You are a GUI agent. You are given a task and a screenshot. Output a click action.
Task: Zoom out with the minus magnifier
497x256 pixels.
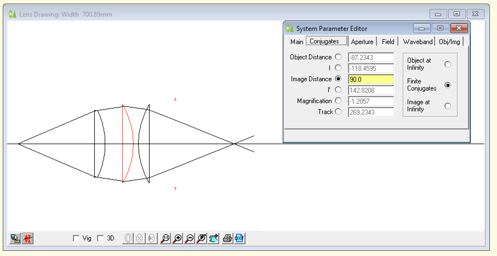pos(189,238)
